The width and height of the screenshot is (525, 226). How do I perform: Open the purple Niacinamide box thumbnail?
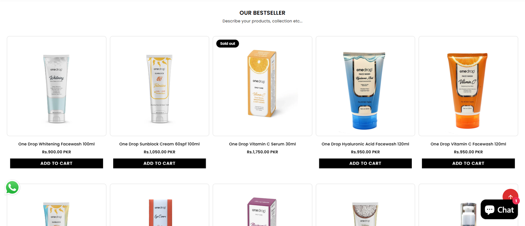point(262,205)
